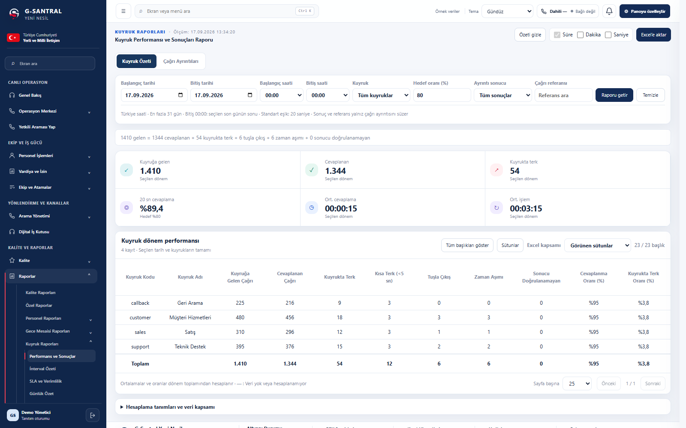
Task: Click the Çağrı referansı search input
Action: click(x=563, y=95)
